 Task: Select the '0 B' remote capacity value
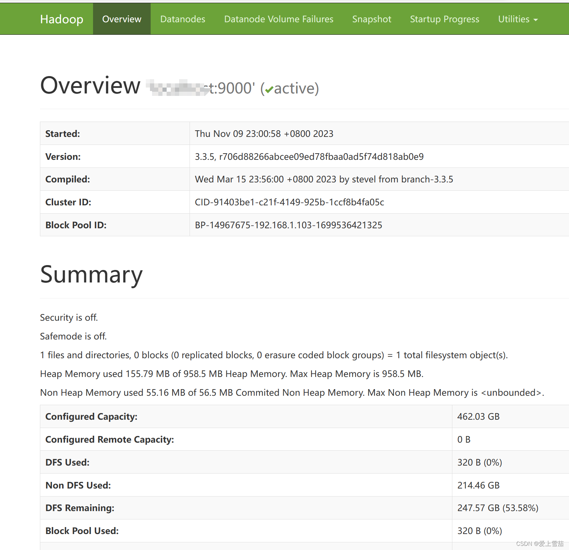click(464, 440)
